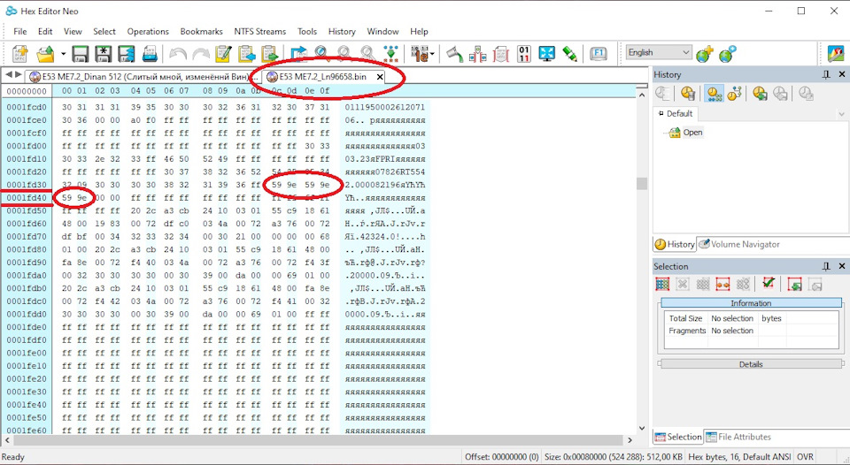850x465 pixels.
Task: Click the green highlighter marker icon
Action: coord(569,54)
